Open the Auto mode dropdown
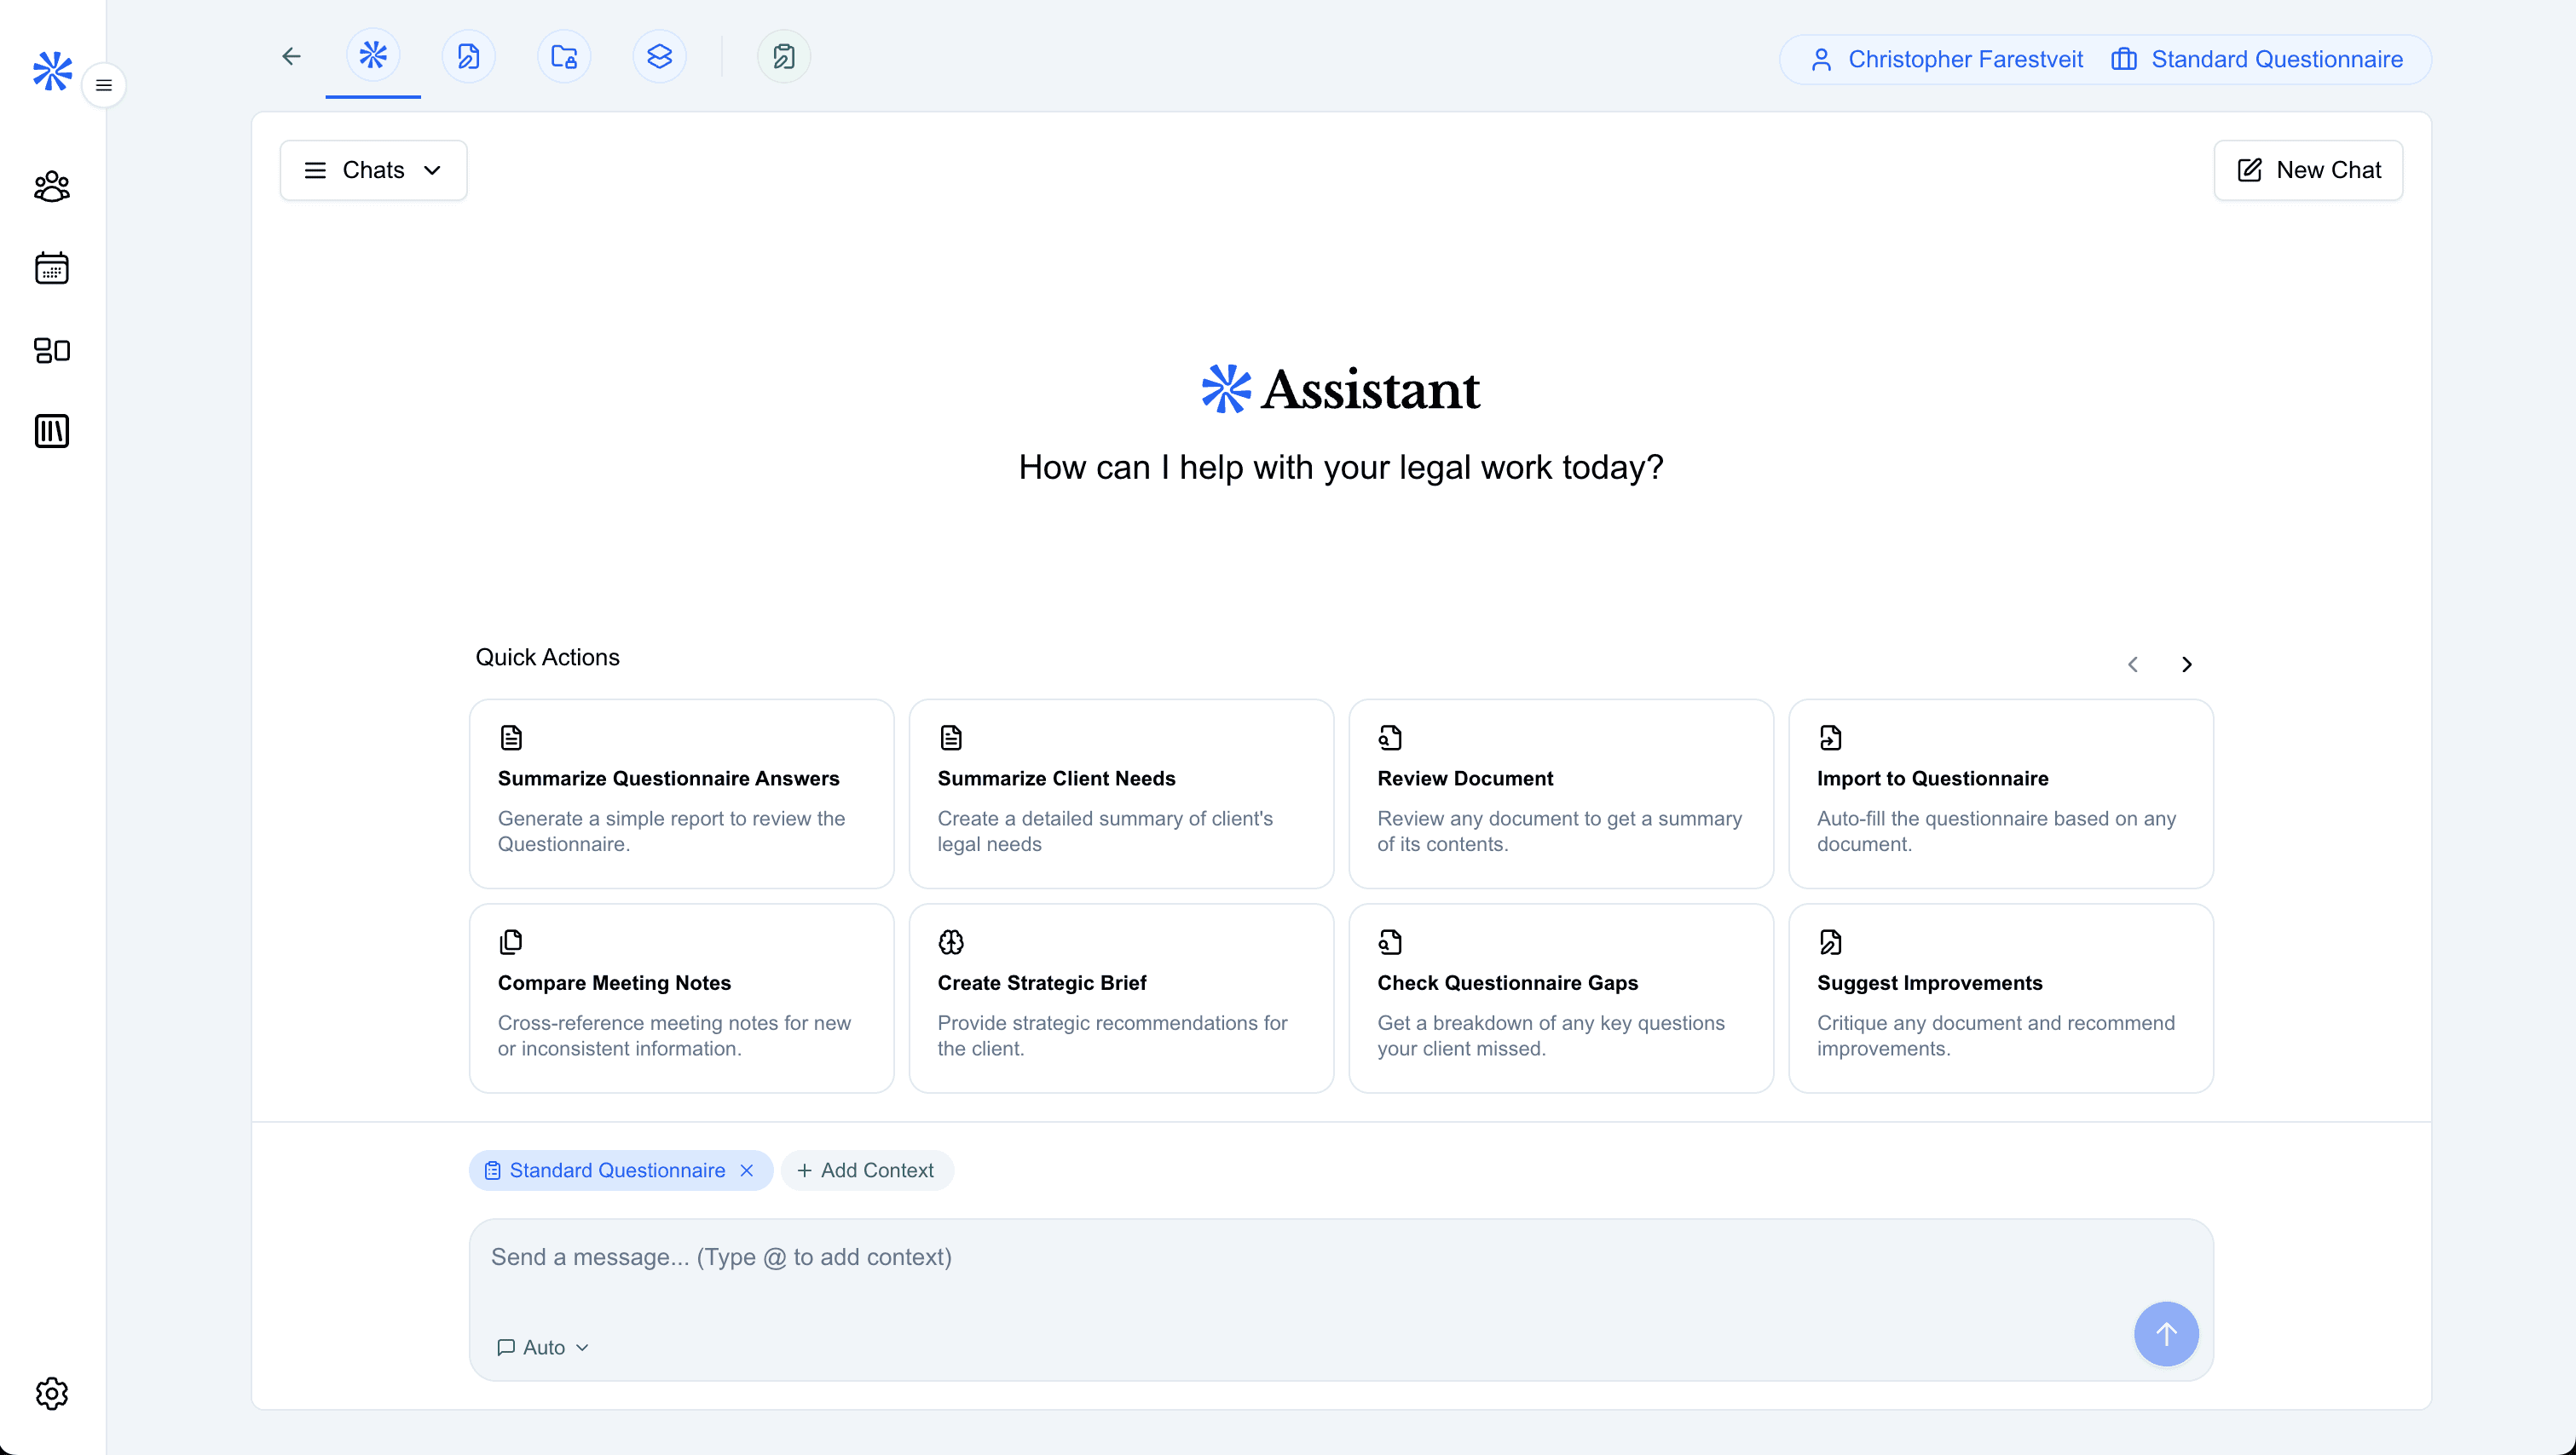The width and height of the screenshot is (2576, 1455). pyautogui.click(x=543, y=1347)
